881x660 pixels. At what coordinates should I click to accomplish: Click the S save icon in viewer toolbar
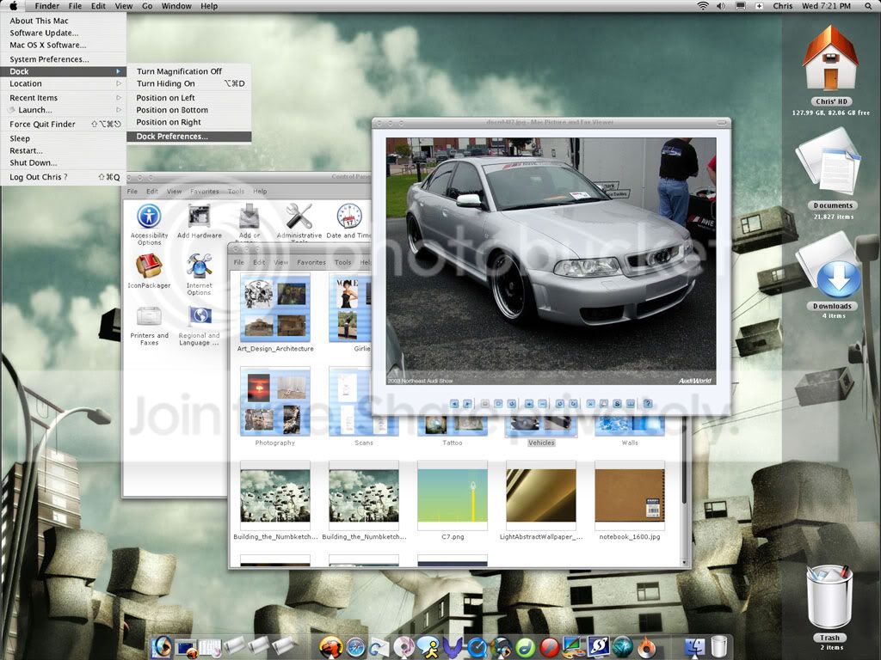pyautogui.click(x=617, y=404)
